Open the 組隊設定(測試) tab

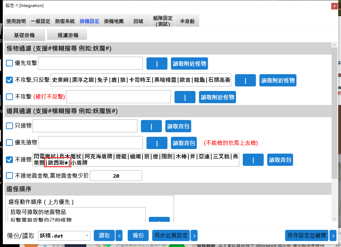pos(163,21)
